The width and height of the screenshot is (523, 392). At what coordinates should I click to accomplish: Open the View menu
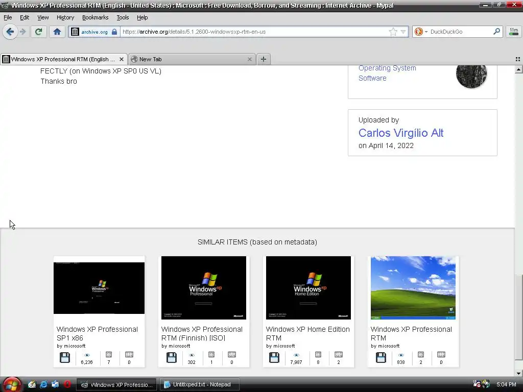click(43, 17)
